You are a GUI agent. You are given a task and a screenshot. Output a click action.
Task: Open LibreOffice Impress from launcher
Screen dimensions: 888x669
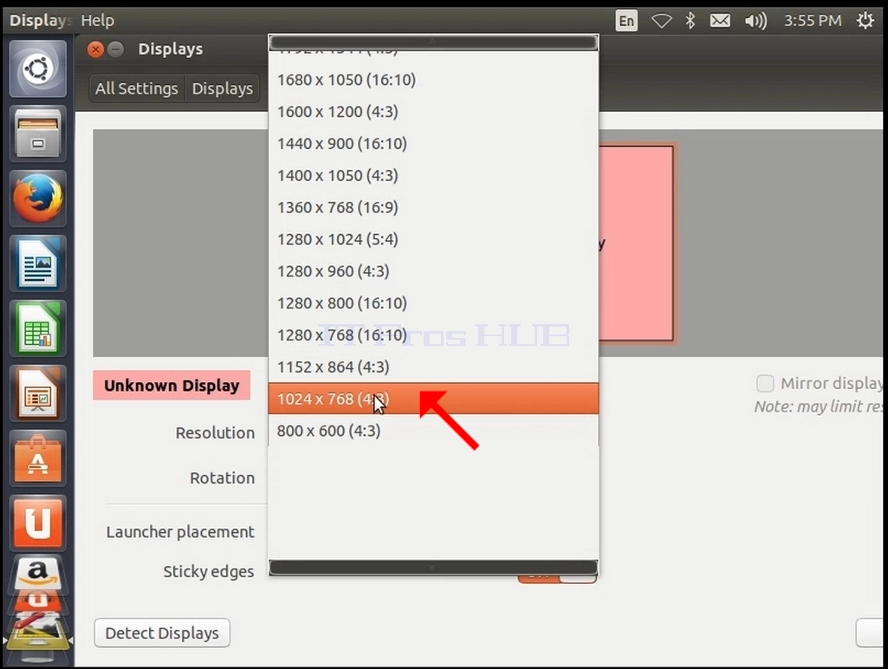point(38,393)
